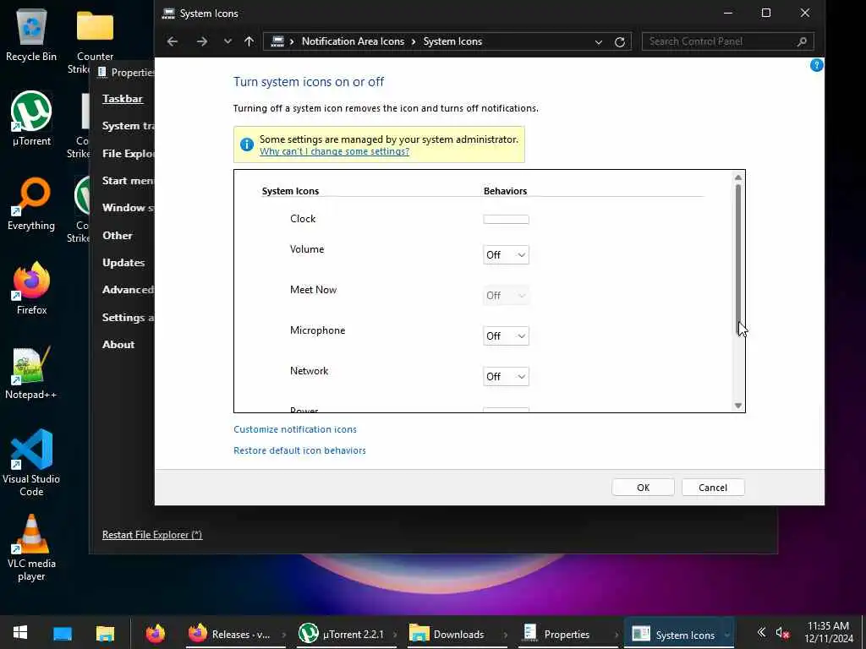Go back using the back arrow
This screenshot has width=866, height=649.
point(173,41)
